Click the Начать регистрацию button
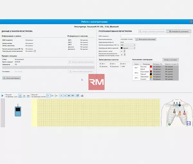193x164 pixels. coord(12,78)
